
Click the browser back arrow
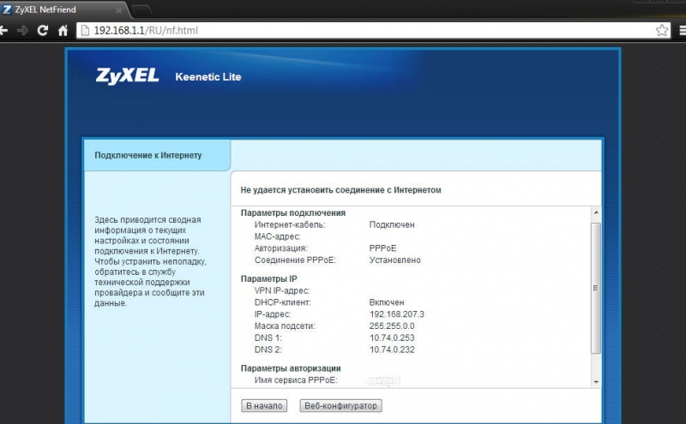click(3, 30)
